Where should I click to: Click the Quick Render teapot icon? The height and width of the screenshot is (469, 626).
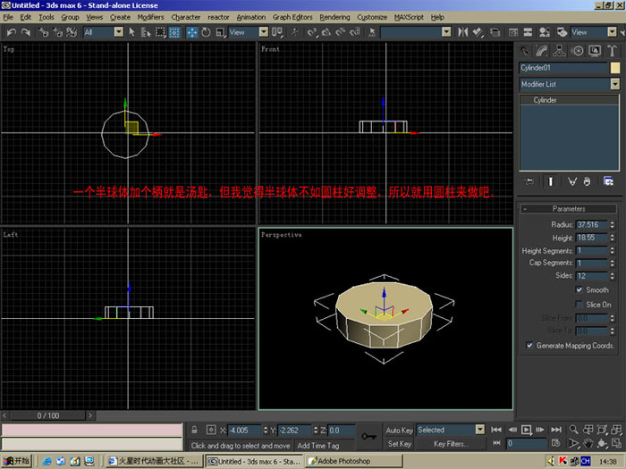click(562, 32)
